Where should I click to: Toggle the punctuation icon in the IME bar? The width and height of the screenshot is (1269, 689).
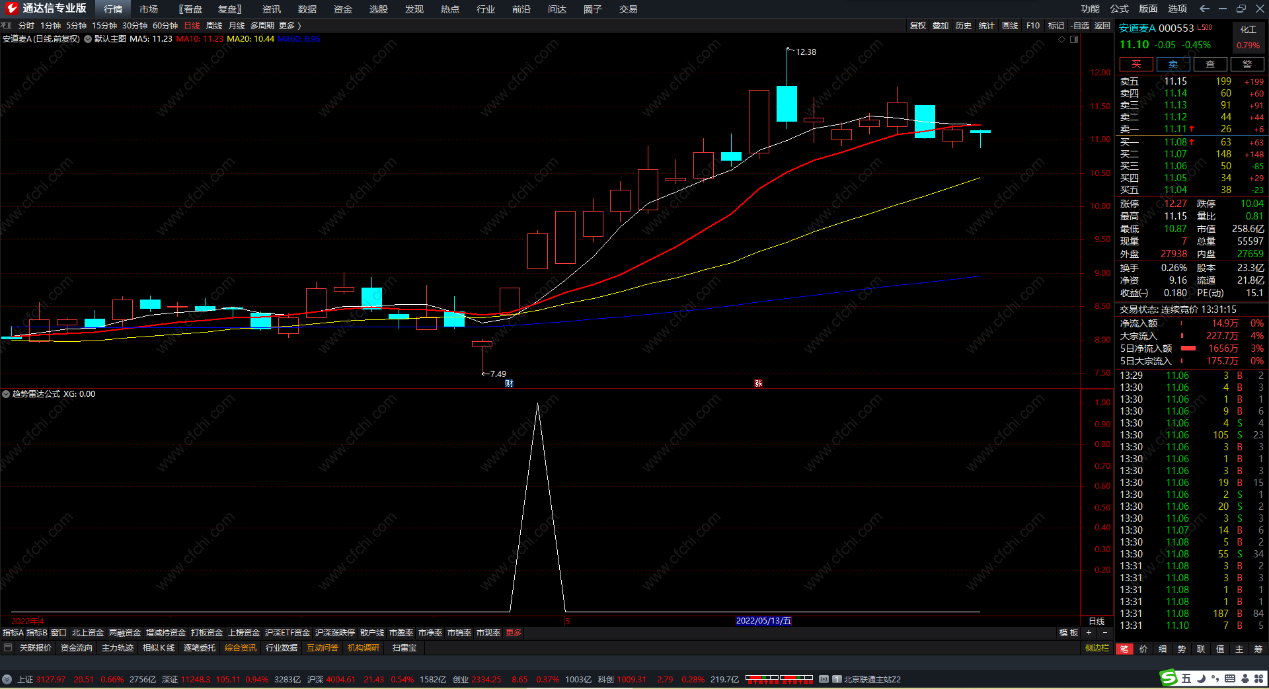pos(1215,678)
